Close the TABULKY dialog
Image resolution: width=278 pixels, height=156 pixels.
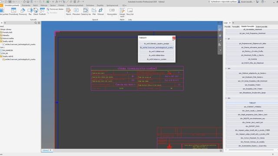(x=174, y=38)
